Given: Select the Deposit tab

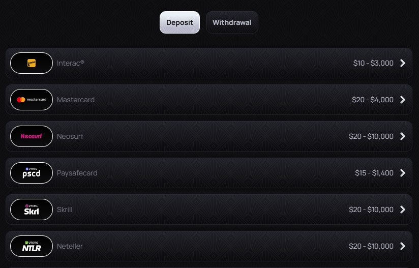Looking at the screenshot, I should coord(179,22).
